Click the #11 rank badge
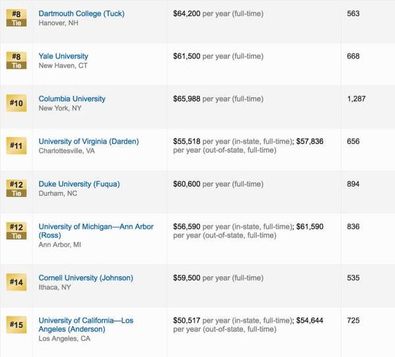The image size is (395, 357). tap(16, 145)
